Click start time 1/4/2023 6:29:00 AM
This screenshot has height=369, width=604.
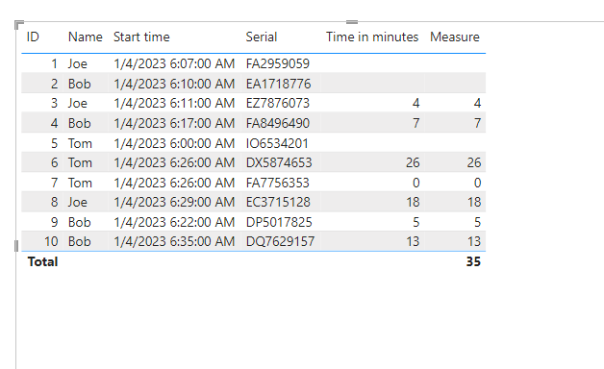[174, 202]
